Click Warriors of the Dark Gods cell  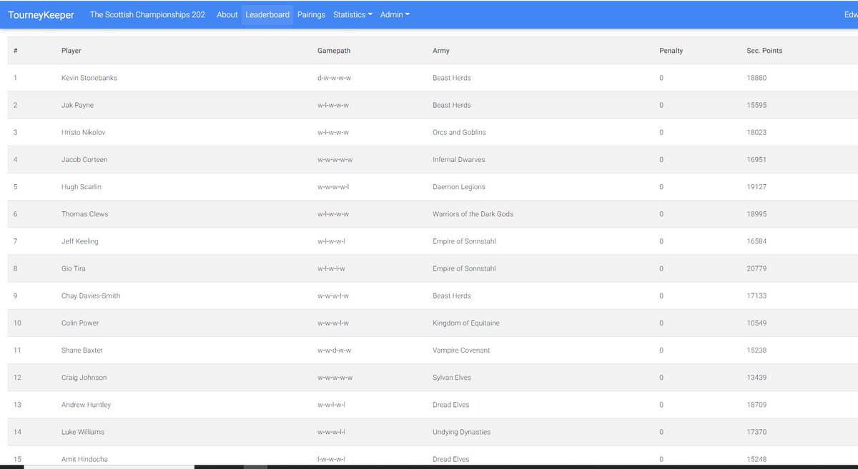[473, 213]
